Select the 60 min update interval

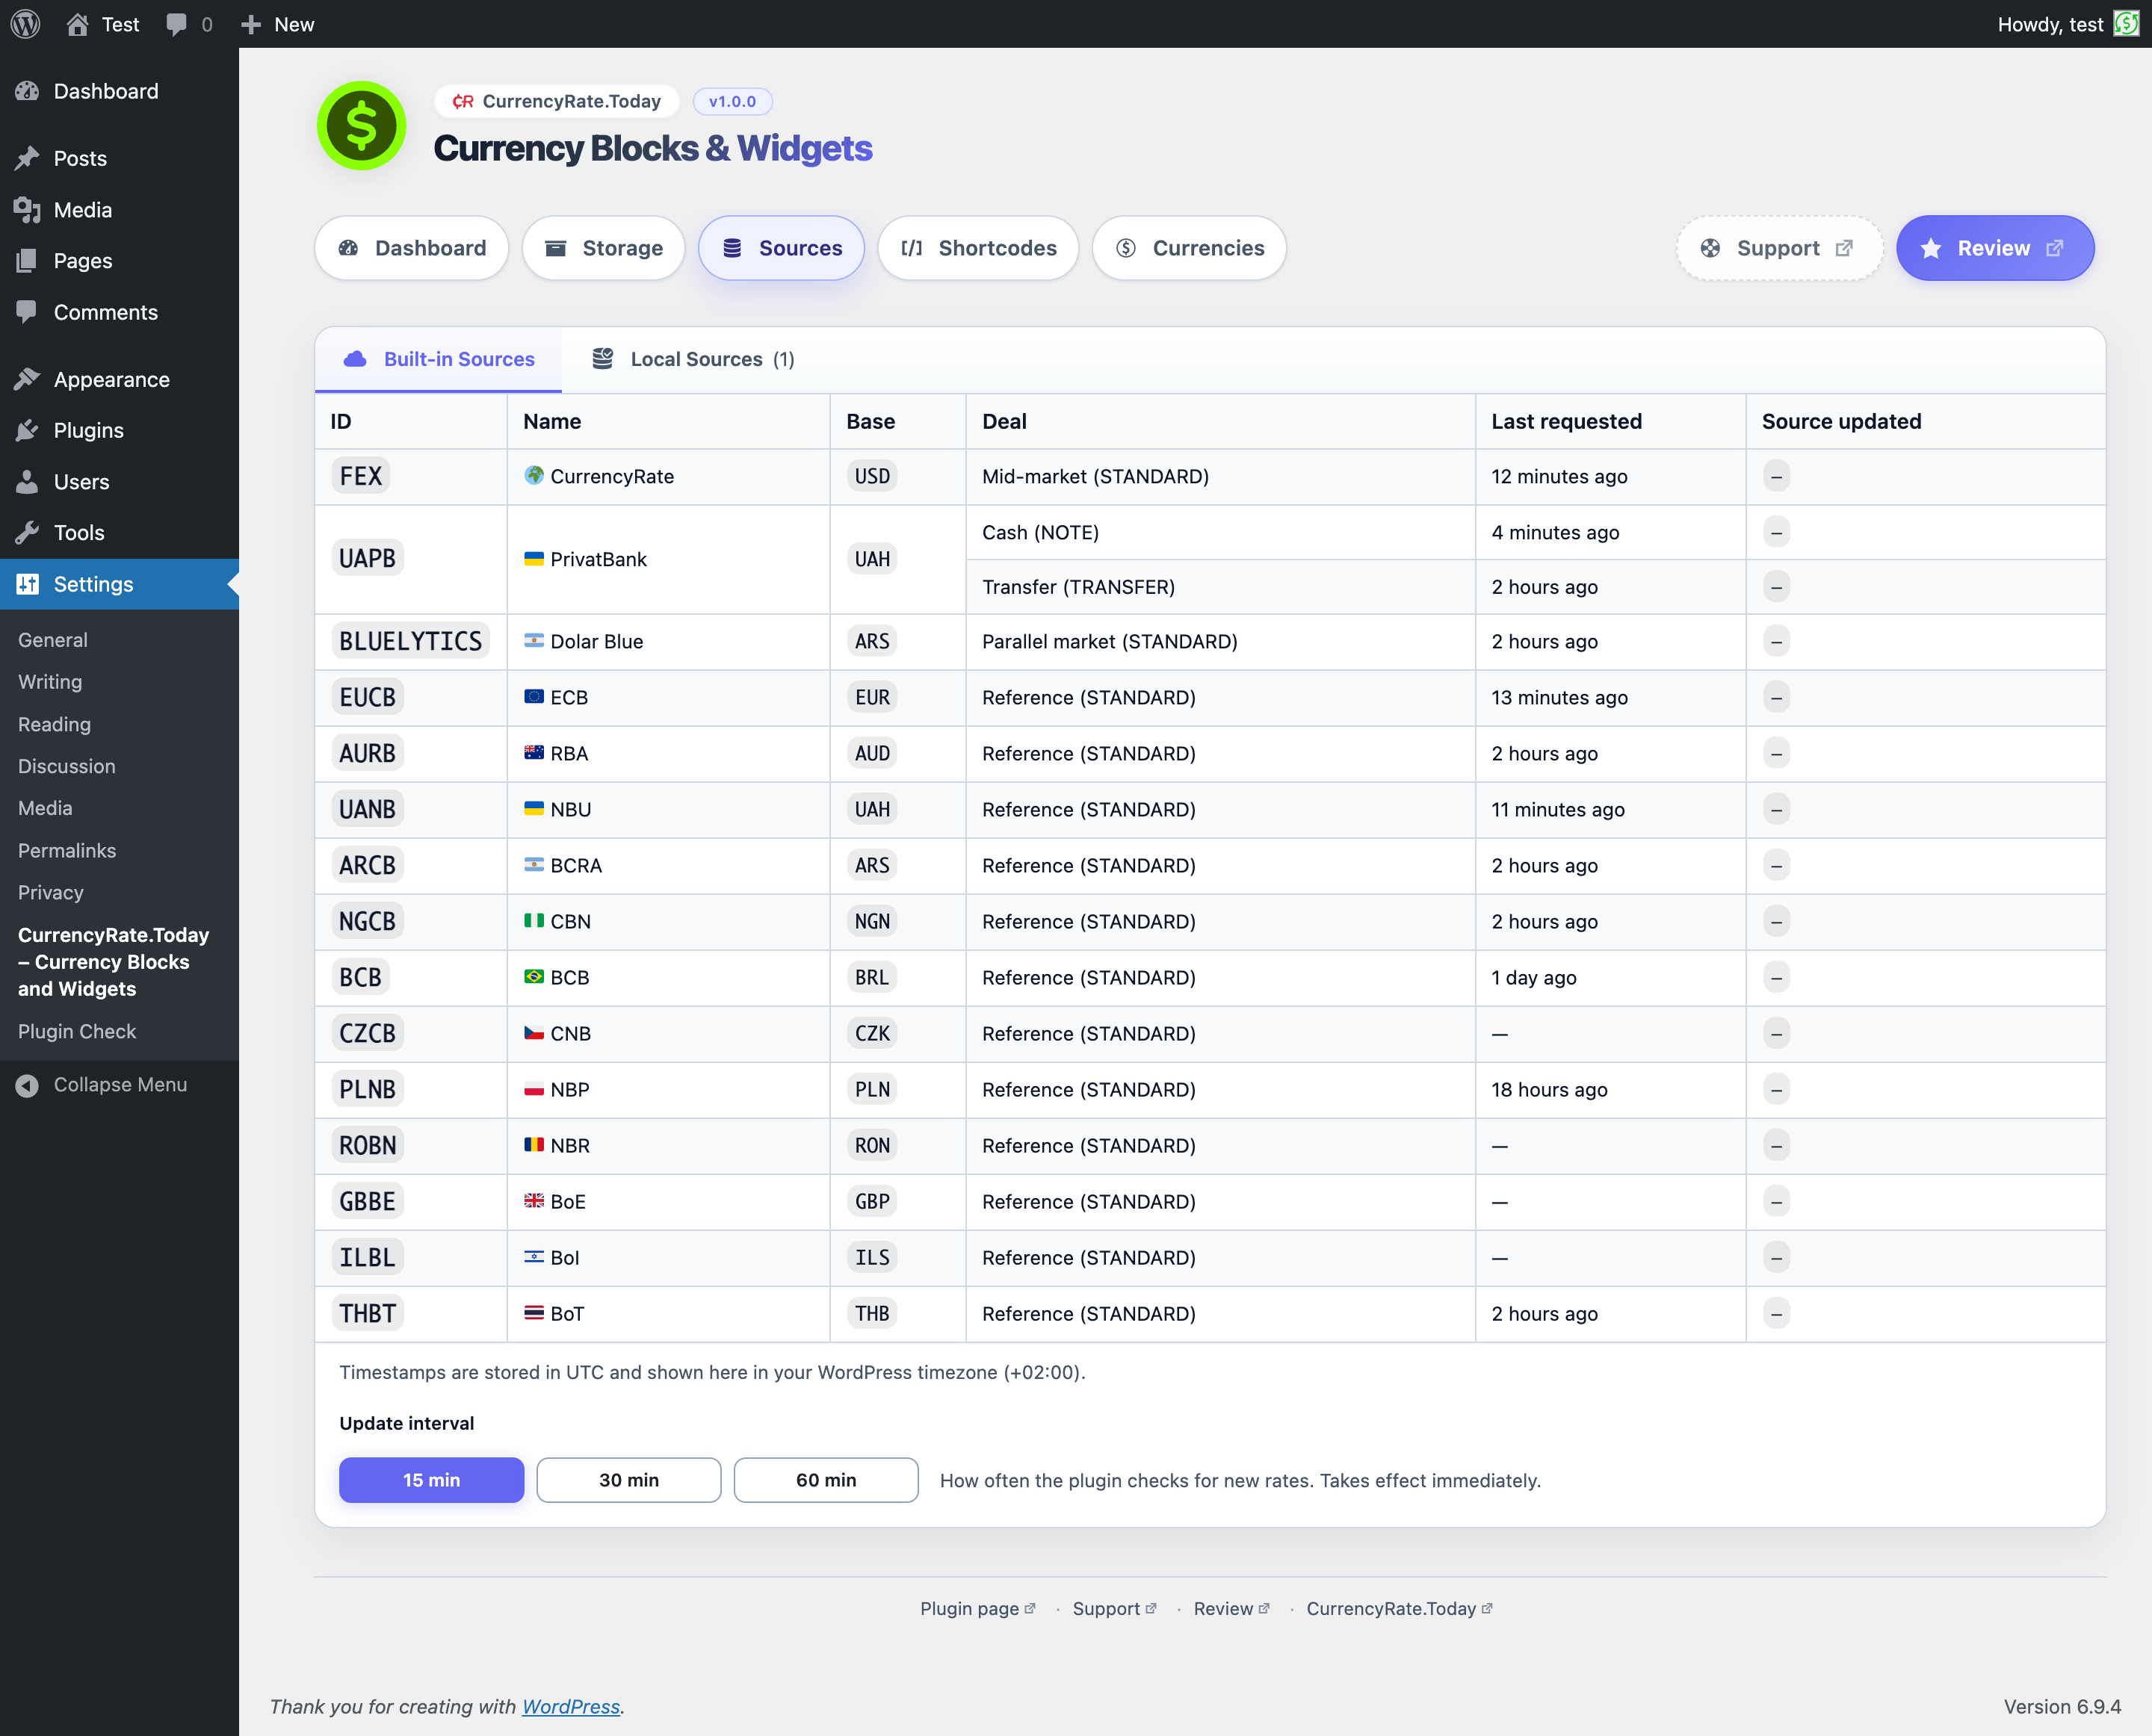coord(826,1480)
